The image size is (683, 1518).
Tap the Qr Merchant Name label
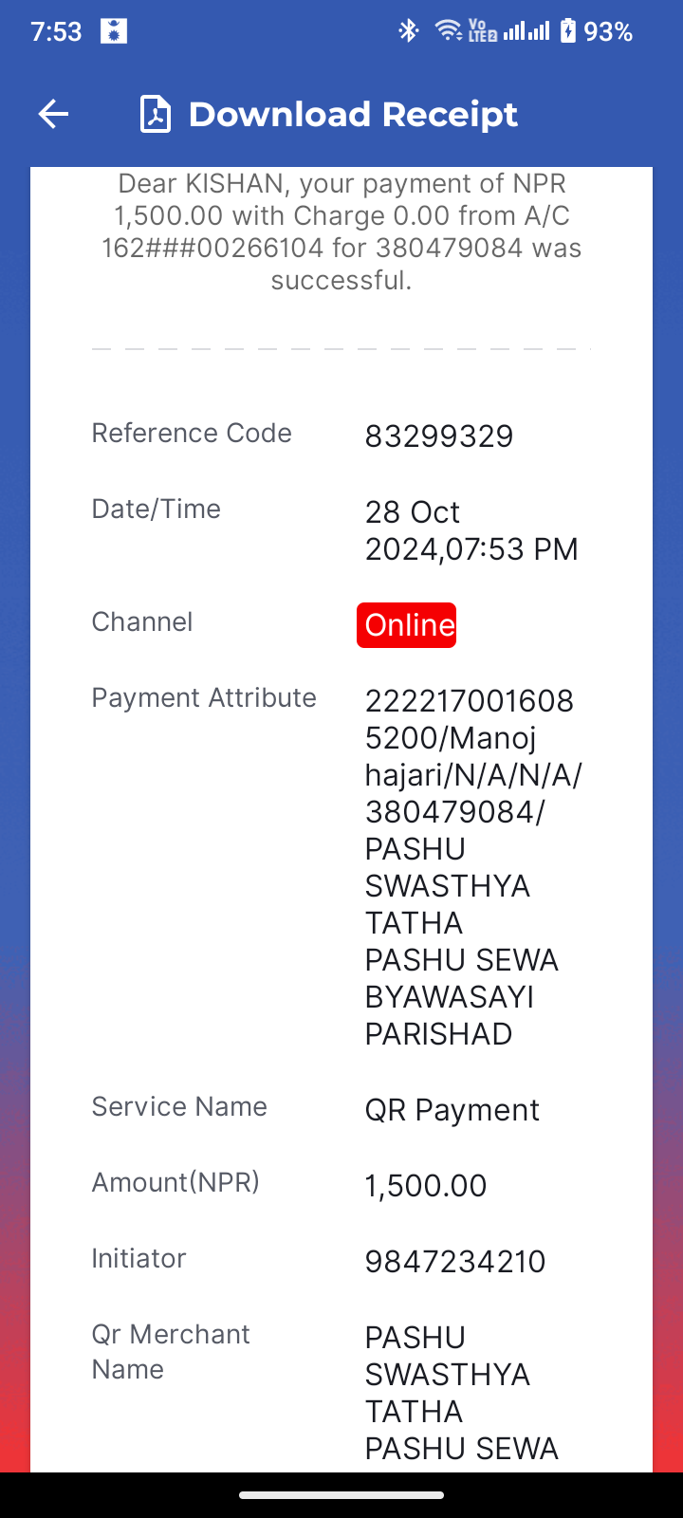coord(171,1351)
